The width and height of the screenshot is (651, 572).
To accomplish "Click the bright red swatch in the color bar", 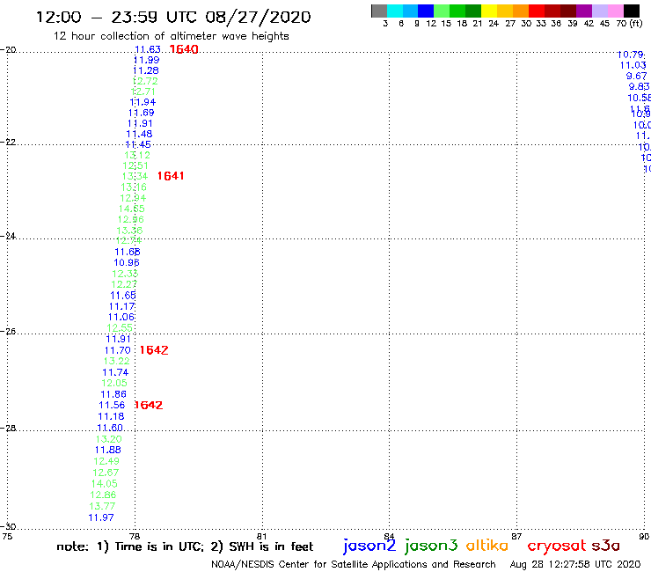I will point(537,11).
